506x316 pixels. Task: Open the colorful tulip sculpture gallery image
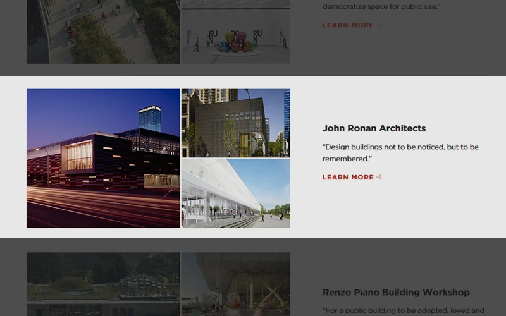pos(235,32)
